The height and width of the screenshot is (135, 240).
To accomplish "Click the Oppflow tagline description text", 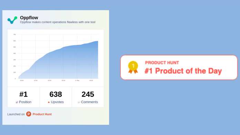I will tap(58, 22).
